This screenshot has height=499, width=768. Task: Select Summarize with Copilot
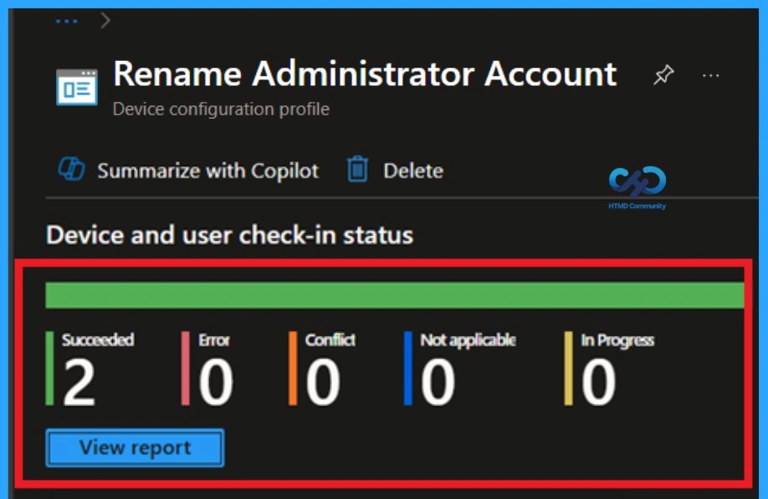click(x=207, y=170)
